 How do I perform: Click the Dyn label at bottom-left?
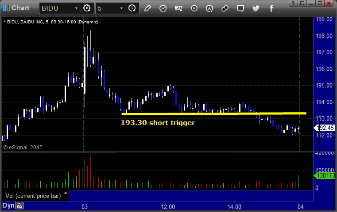coord(8,205)
